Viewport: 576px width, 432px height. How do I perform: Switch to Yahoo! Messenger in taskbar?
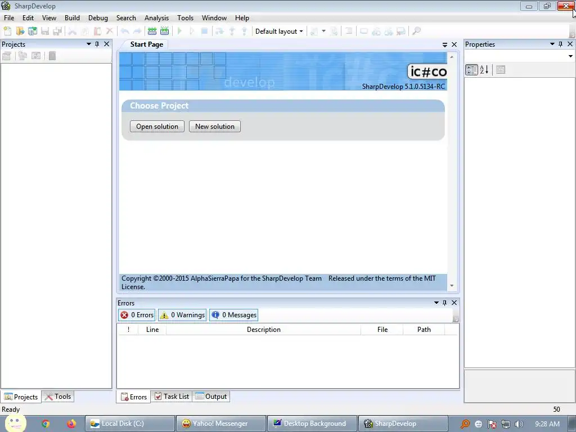point(220,424)
